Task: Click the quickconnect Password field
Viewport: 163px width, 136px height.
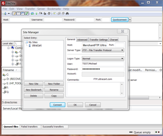Action: click(x=85, y=20)
